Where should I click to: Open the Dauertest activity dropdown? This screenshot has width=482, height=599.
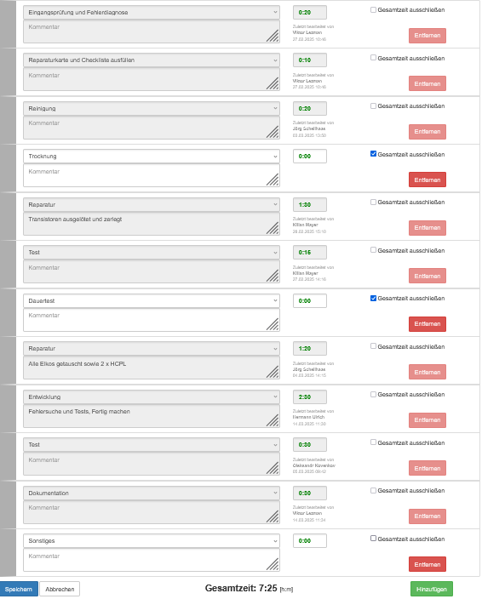coord(152,300)
